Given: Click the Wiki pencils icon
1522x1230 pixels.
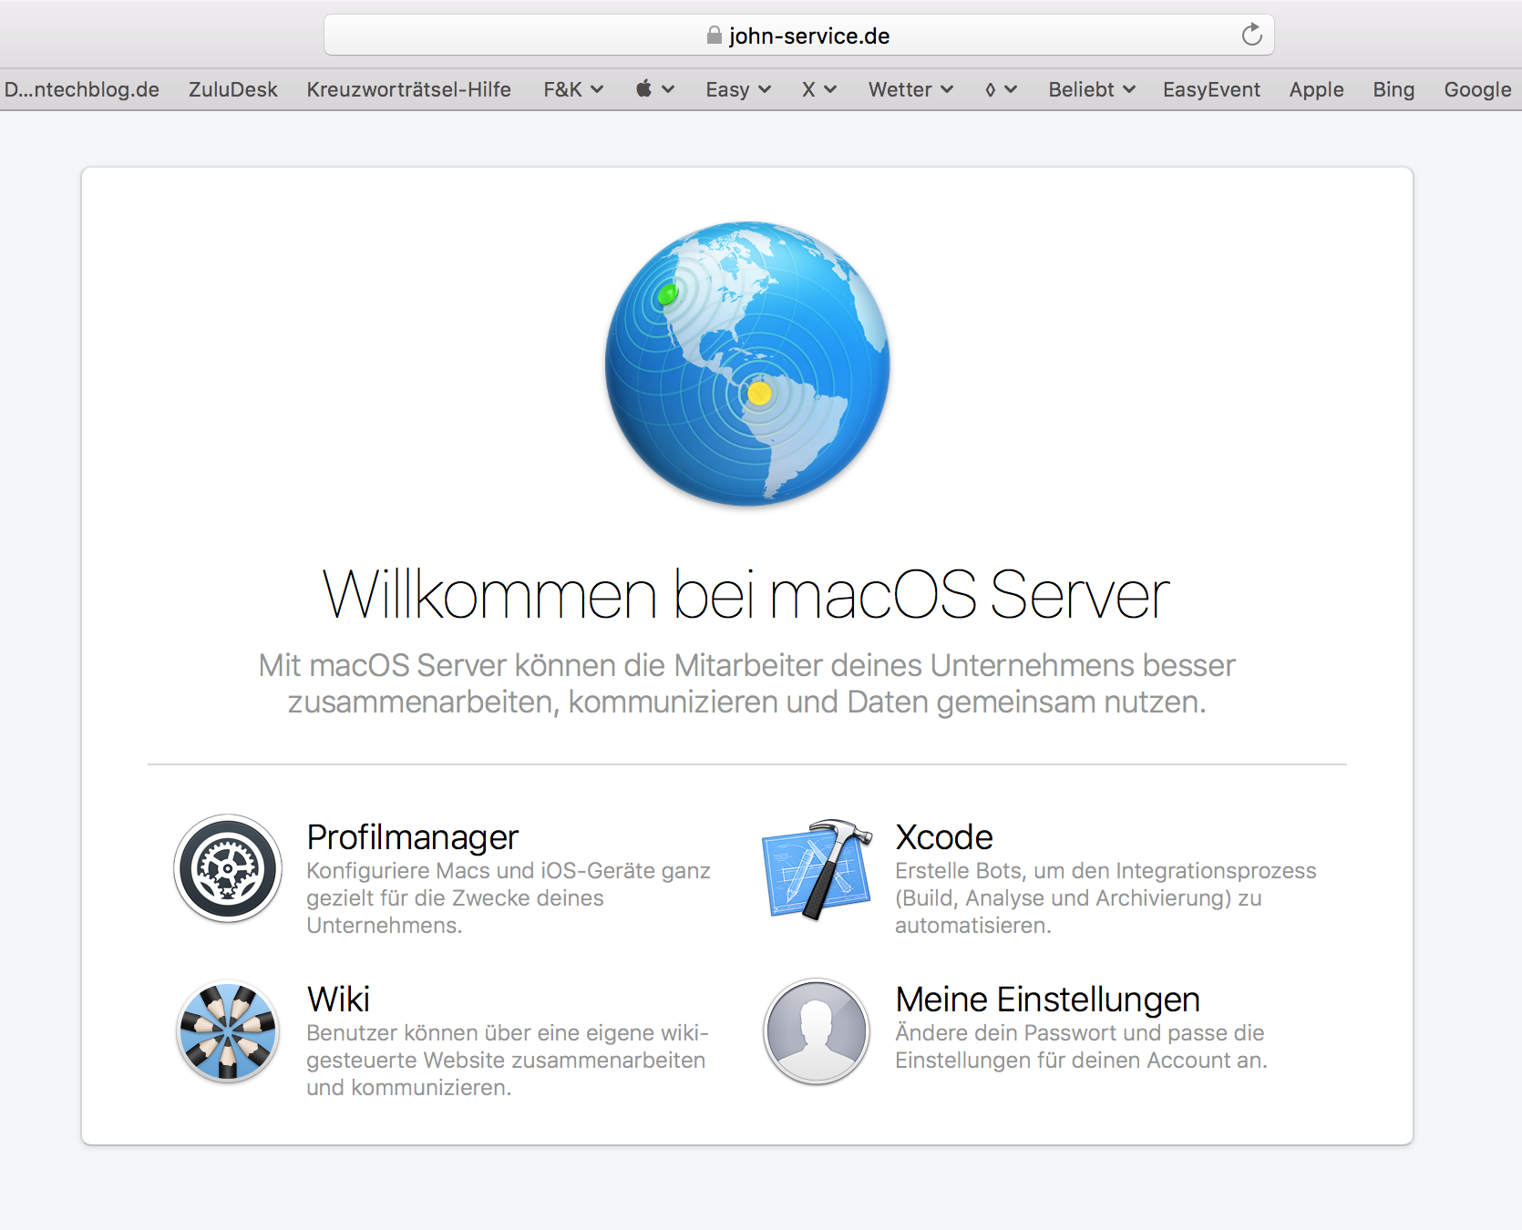Looking at the screenshot, I should [228, 1031].
